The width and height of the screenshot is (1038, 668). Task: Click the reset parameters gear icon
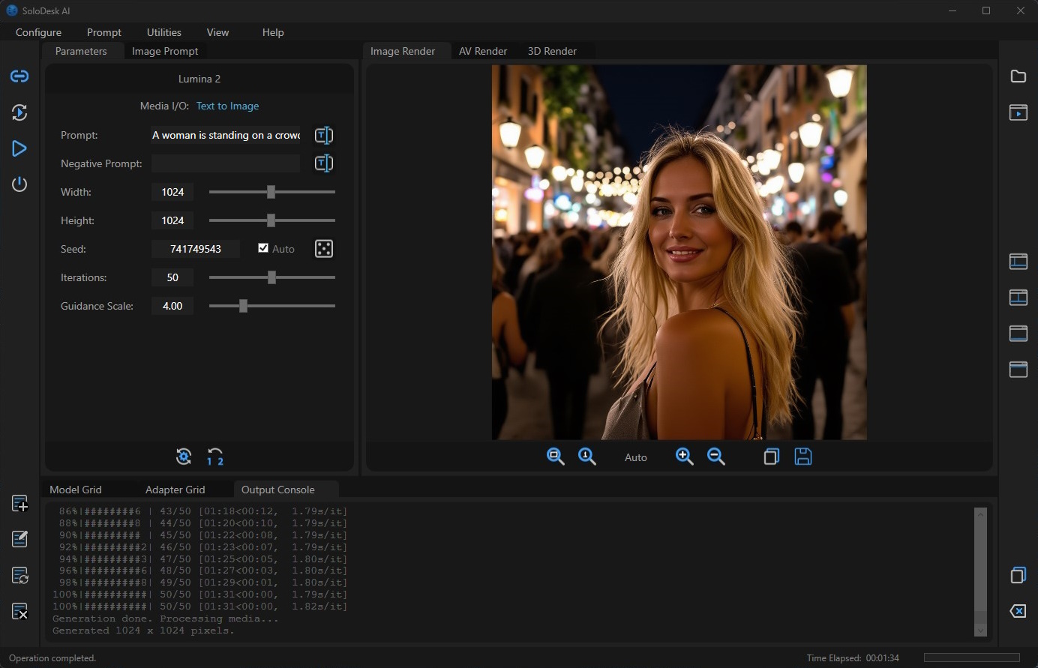point(184,457)
